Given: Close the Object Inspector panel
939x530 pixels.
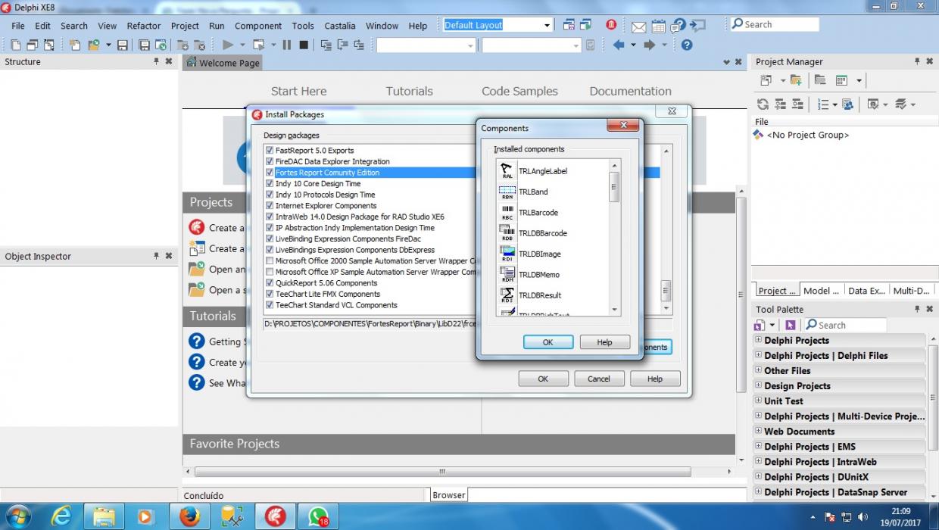Looking at the screenshot, I should pos(169,256).
